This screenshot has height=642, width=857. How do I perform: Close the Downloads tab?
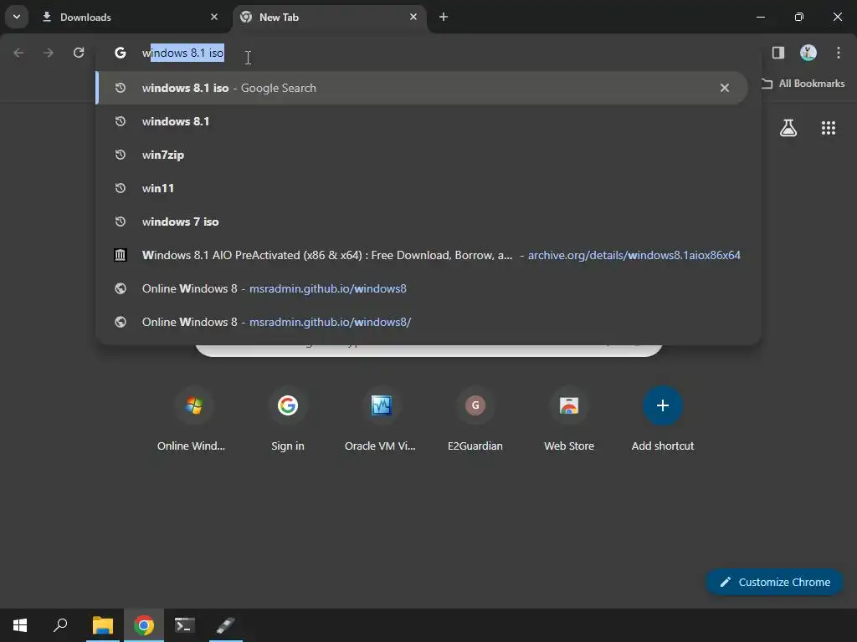(x=214, y=17)
